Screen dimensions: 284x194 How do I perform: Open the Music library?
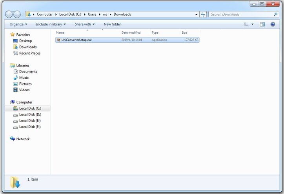[x=24, y=78]
